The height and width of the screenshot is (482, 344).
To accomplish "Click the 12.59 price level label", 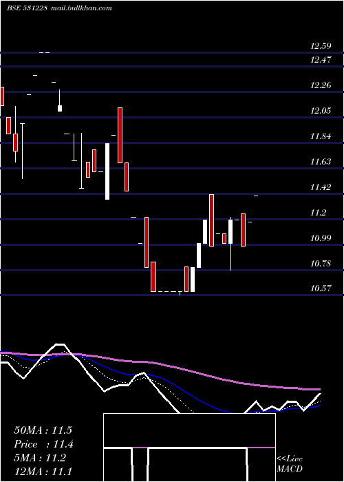I will [321, 46].
